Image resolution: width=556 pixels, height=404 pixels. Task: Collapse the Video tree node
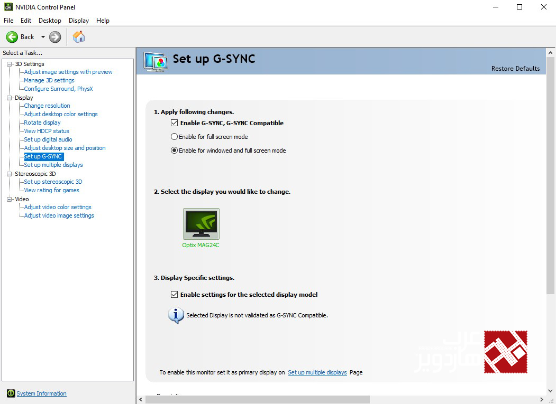click(9, 199)
